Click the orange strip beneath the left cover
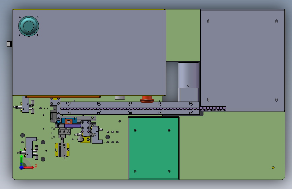 pos(63,97)
